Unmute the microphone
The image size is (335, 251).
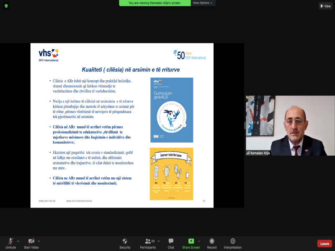click(10, 242)
